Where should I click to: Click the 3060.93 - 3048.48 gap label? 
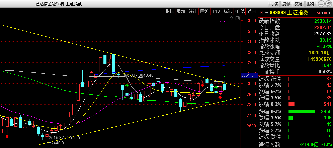pos(137,75)
